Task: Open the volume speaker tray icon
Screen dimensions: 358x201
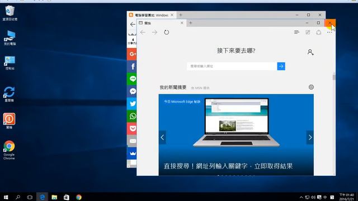Action: 313,197
